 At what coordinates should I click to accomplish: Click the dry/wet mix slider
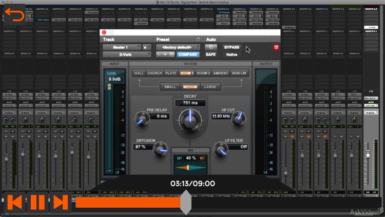[190, 168]
